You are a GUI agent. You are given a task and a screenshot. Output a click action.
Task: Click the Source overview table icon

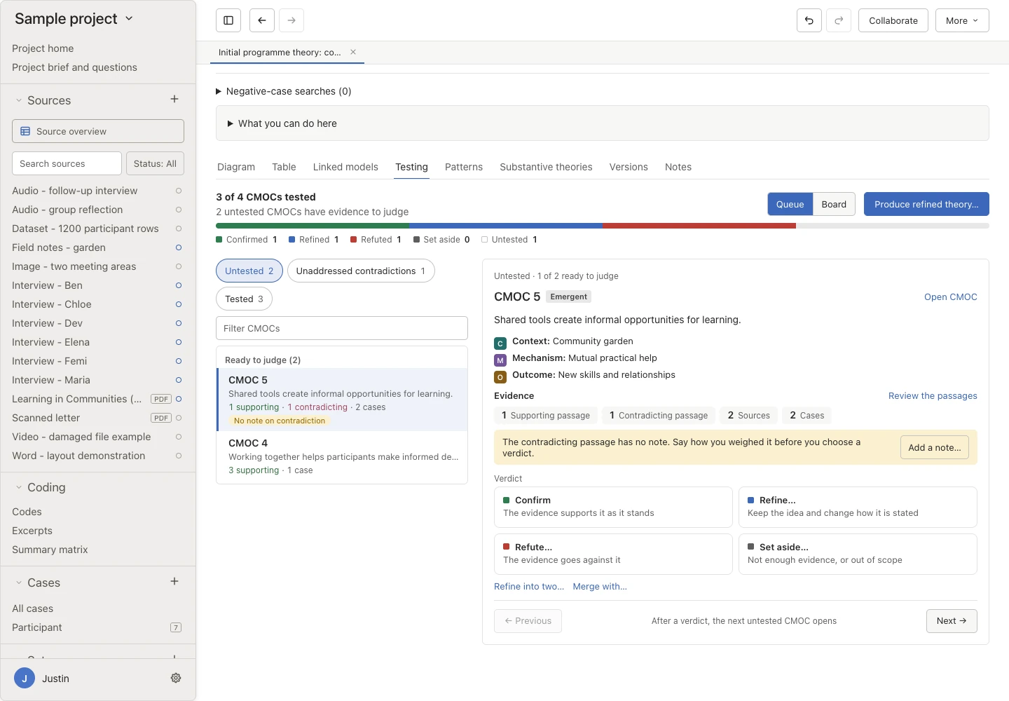pyautogui.click(x=25, y=131)
